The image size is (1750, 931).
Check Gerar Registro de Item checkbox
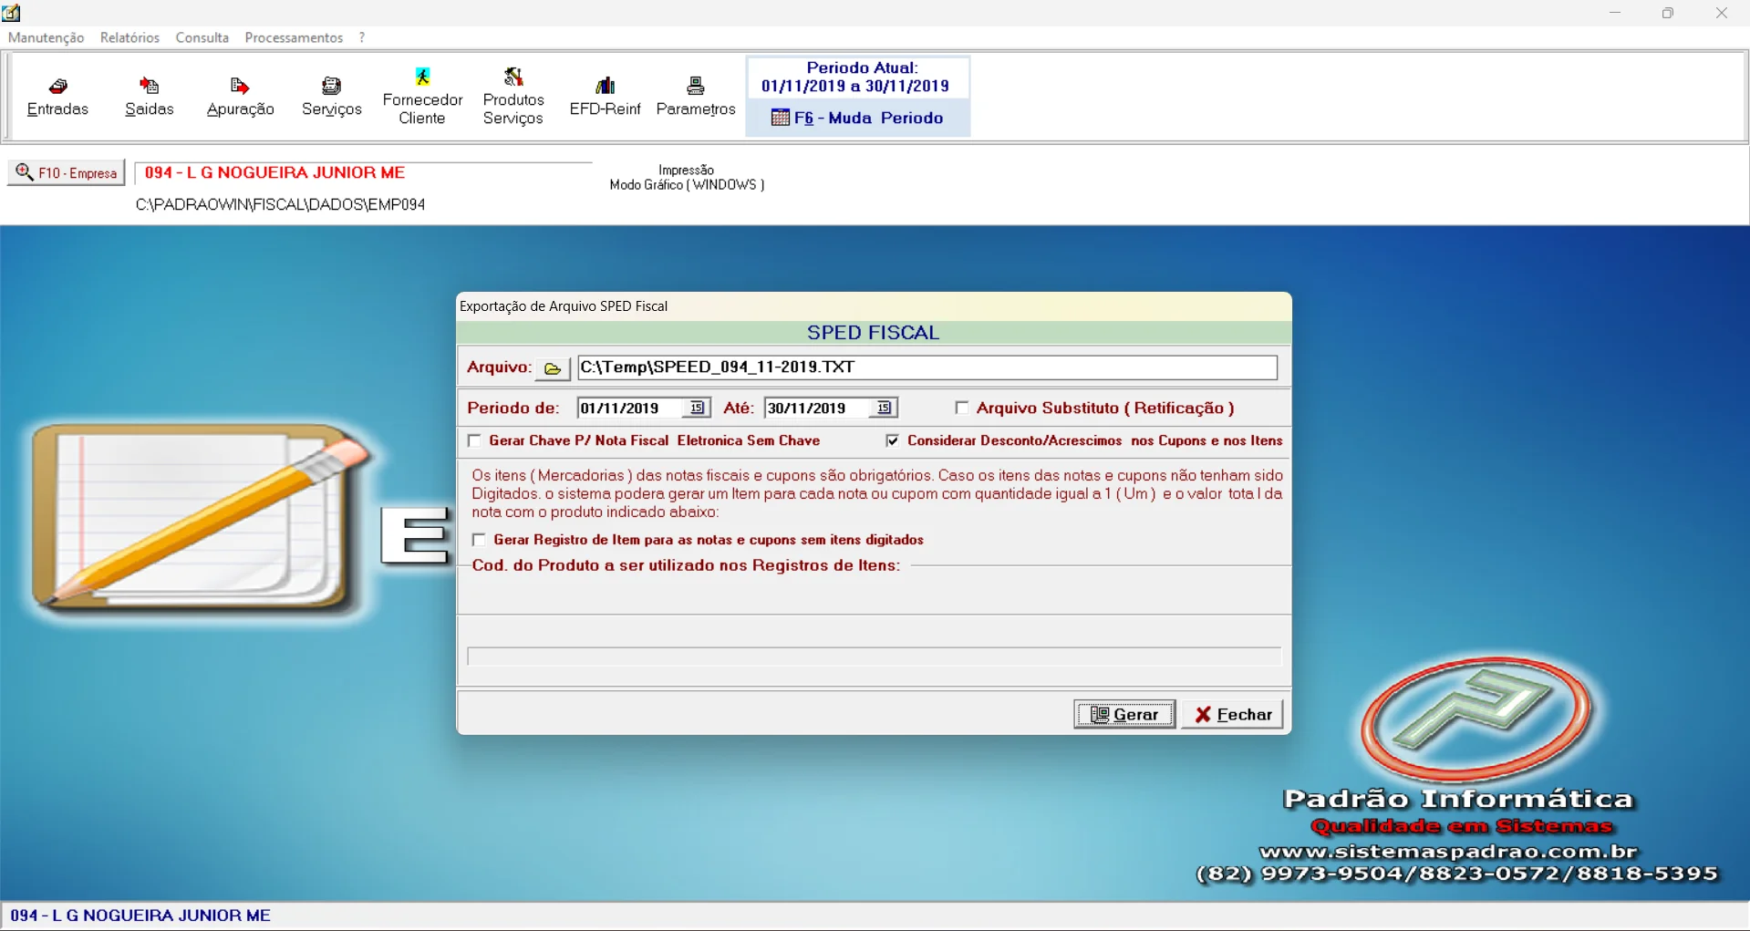tap(479, 540)
